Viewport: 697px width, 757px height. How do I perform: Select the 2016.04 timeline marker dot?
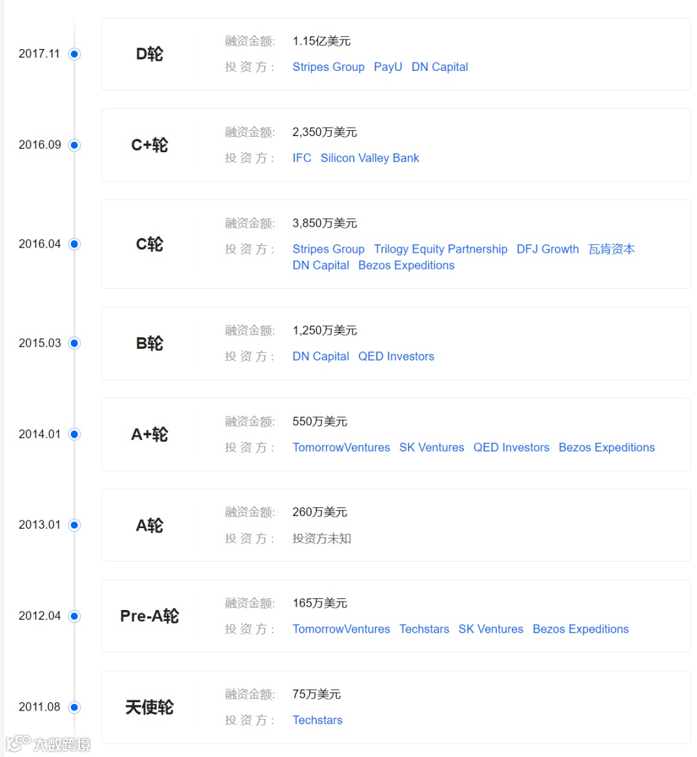tap(74, 244)
